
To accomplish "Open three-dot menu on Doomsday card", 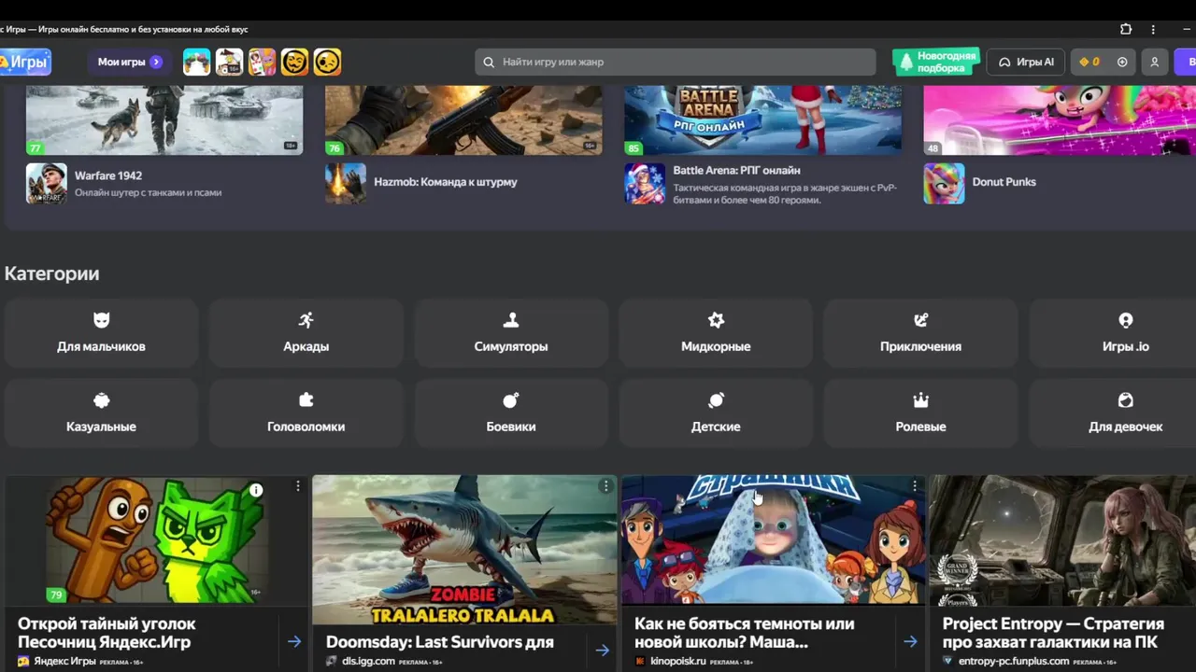I will point(605,486).
